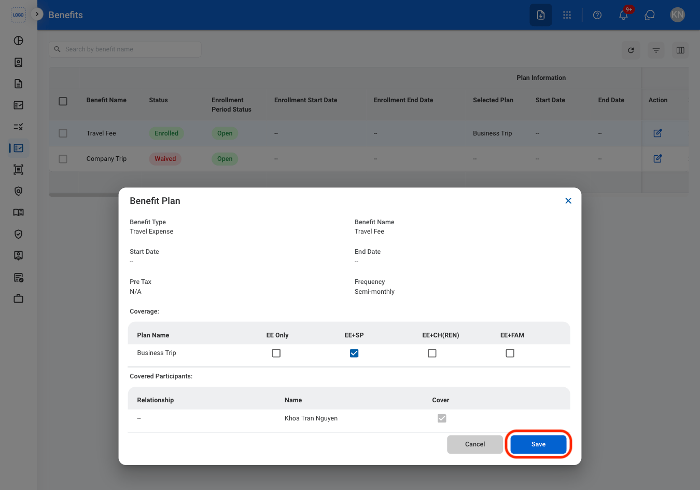Expand the sidebar with the chevron button
Screen dimensions: 700x490
coord(37,14)
